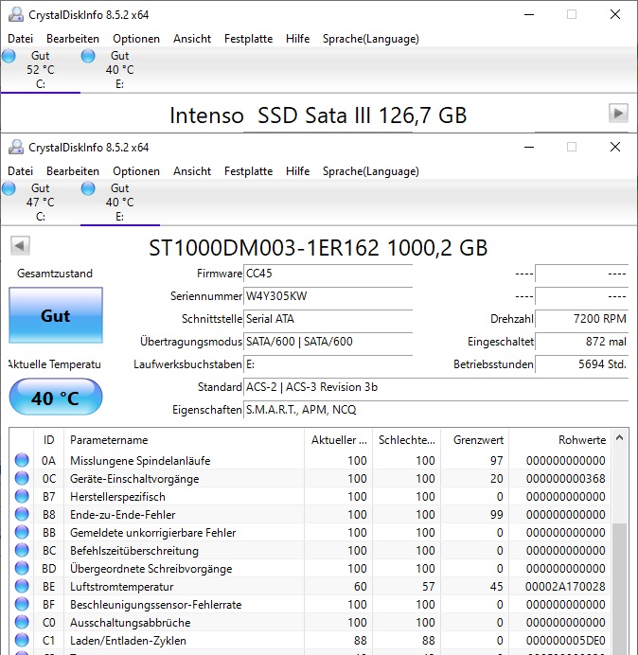Open Festplatte menu in the bottom window
Screen dimensions: 638x655
click(248, 171)
